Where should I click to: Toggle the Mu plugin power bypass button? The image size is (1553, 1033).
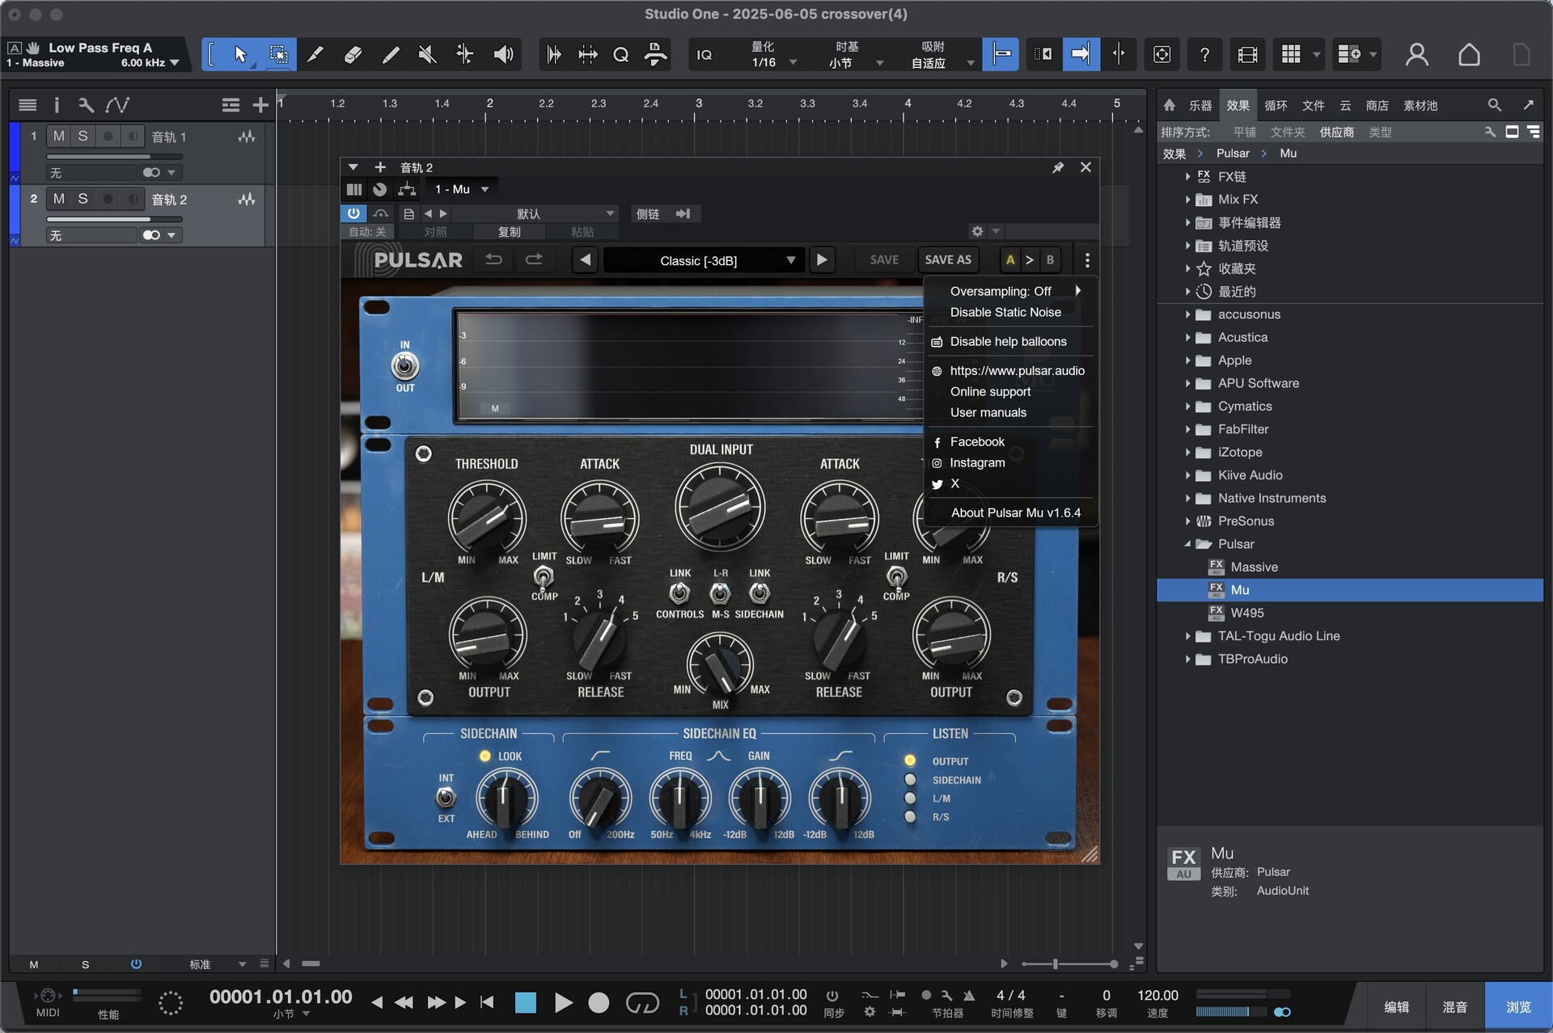353,213
